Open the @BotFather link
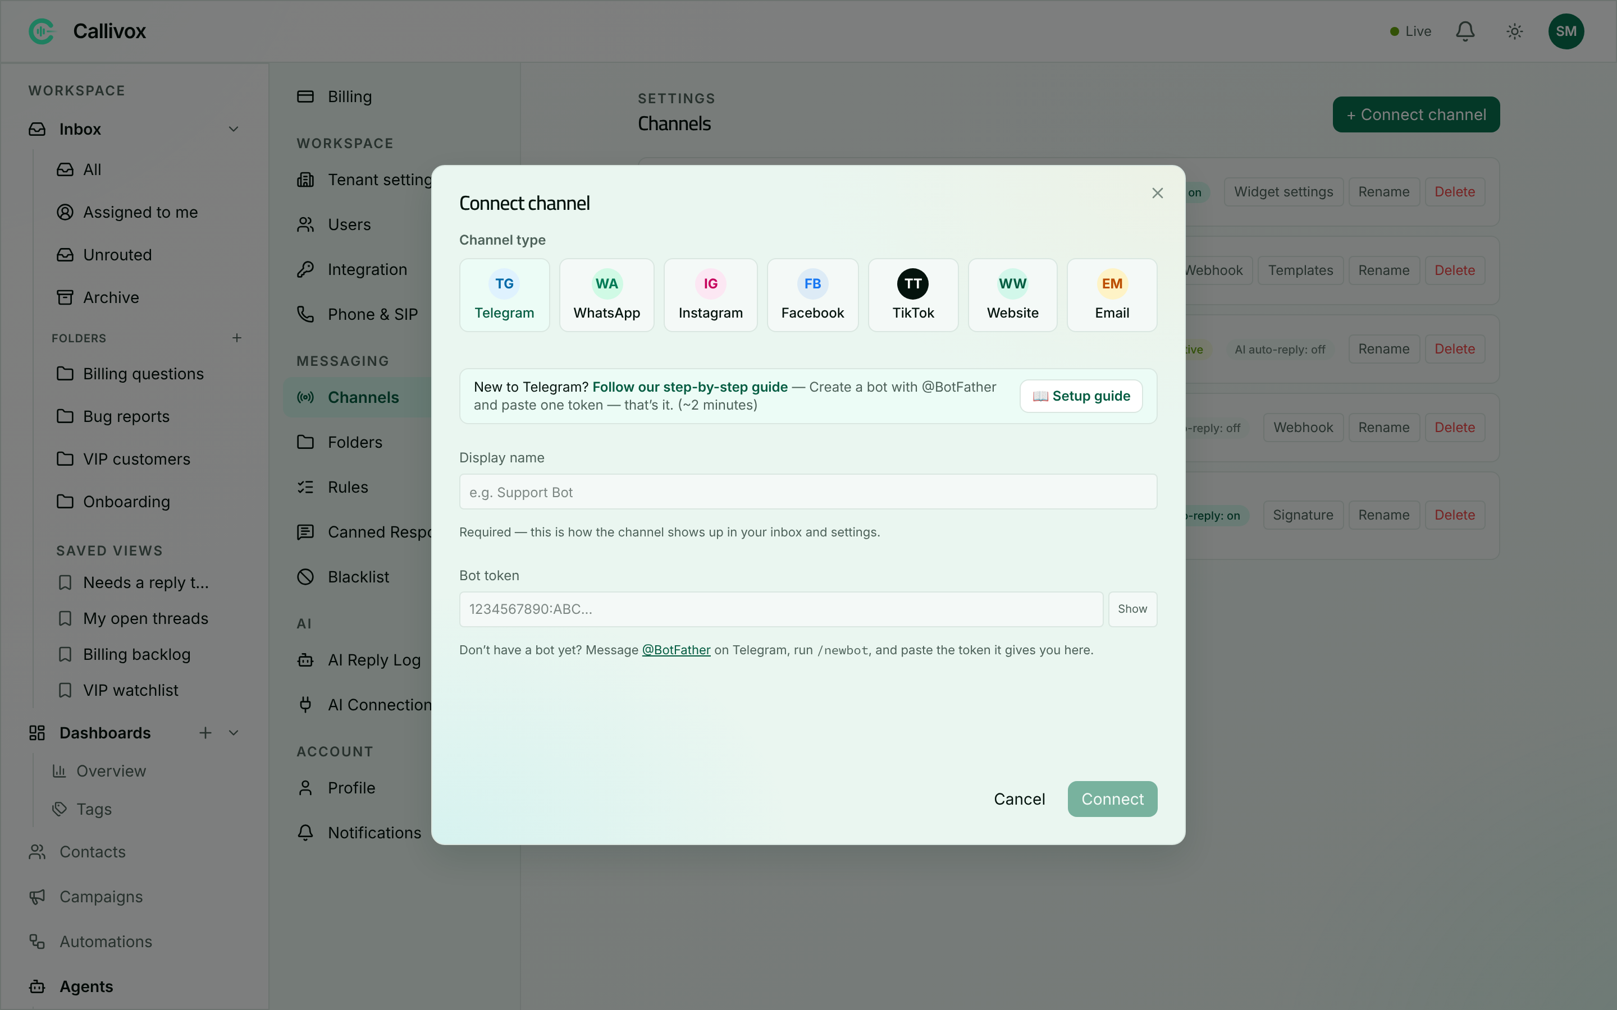 pyautogui.click(x=675, y=650)
